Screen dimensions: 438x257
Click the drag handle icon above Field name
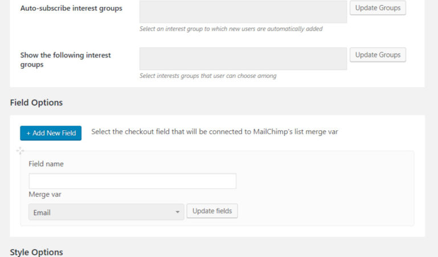[21, 151]
